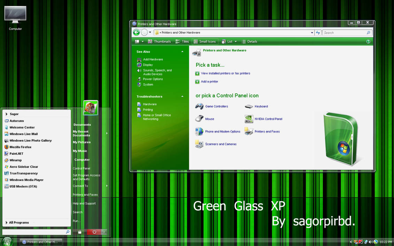Open View installed printers or fax printers
This screenshot has height=246, width=394.
click(225, 73)
